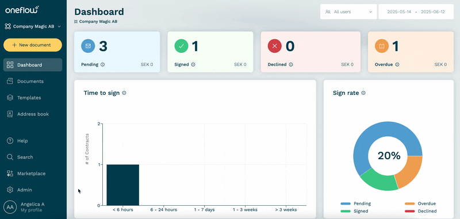This screenshot has height=219, width=460.
Task: Click SEK 0 in the Overdue card
Action: tap(440, 64)
